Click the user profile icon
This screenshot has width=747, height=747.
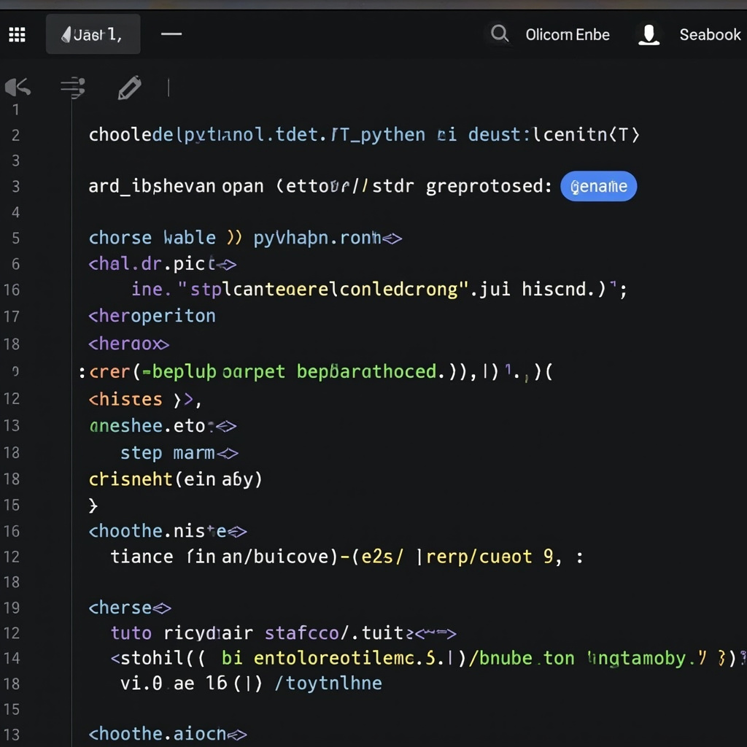tap(649, 35)
